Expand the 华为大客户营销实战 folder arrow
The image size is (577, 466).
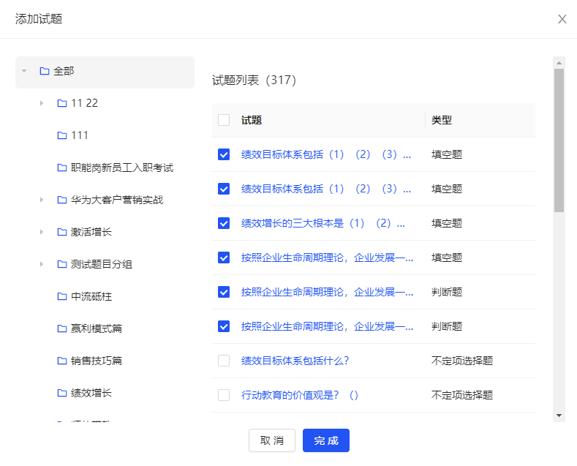[x=42, y=200]
